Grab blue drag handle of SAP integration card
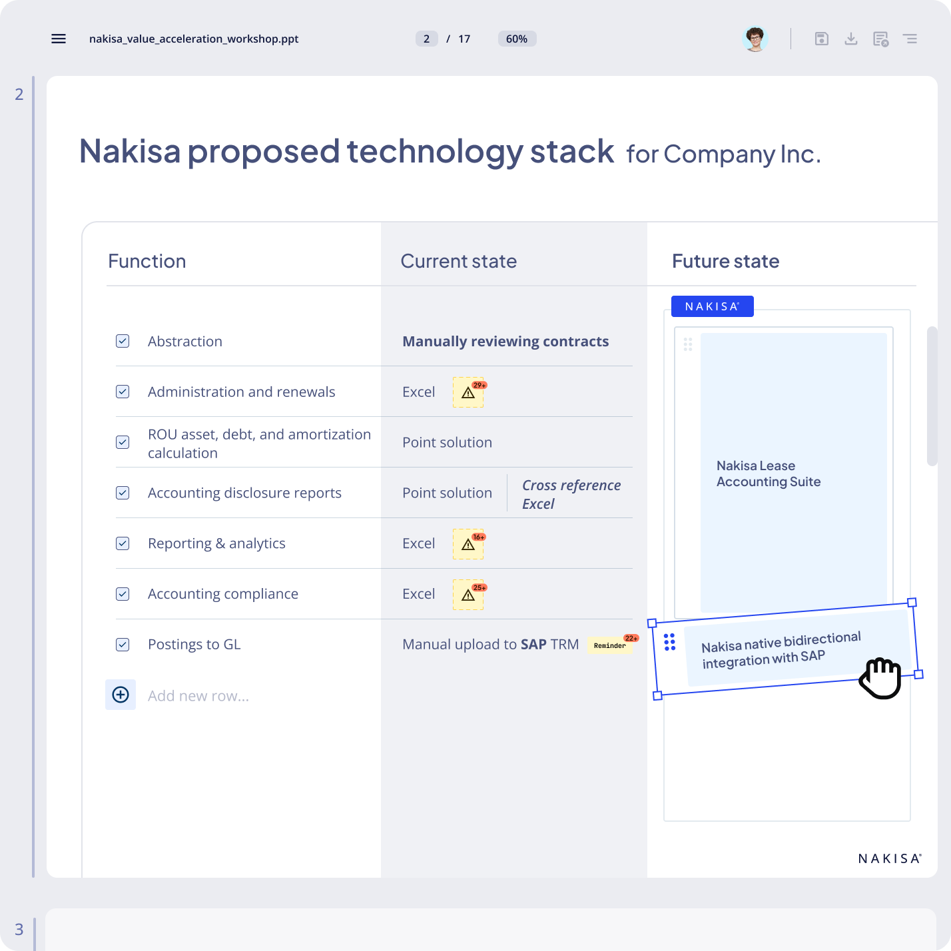The width and height of the screenshot is (951, 951). pyautogui.click(x=670, y=642)
